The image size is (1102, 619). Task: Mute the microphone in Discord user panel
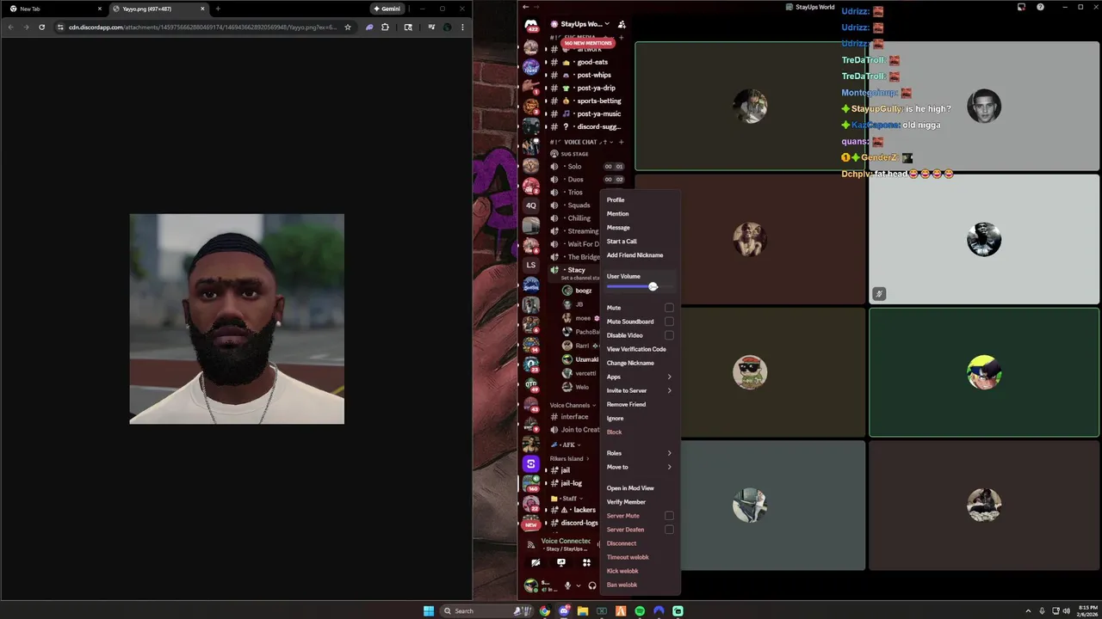click(x=567, y=585)
